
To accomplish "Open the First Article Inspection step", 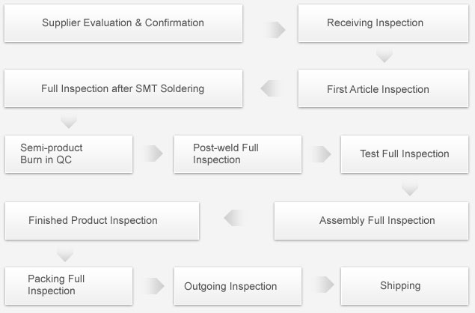I will pyautogui.click(x=383, y=88).
